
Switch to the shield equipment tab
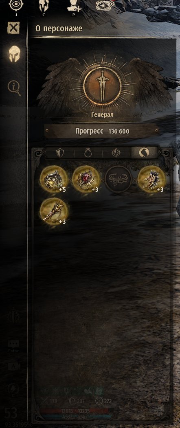click(60, 153)
